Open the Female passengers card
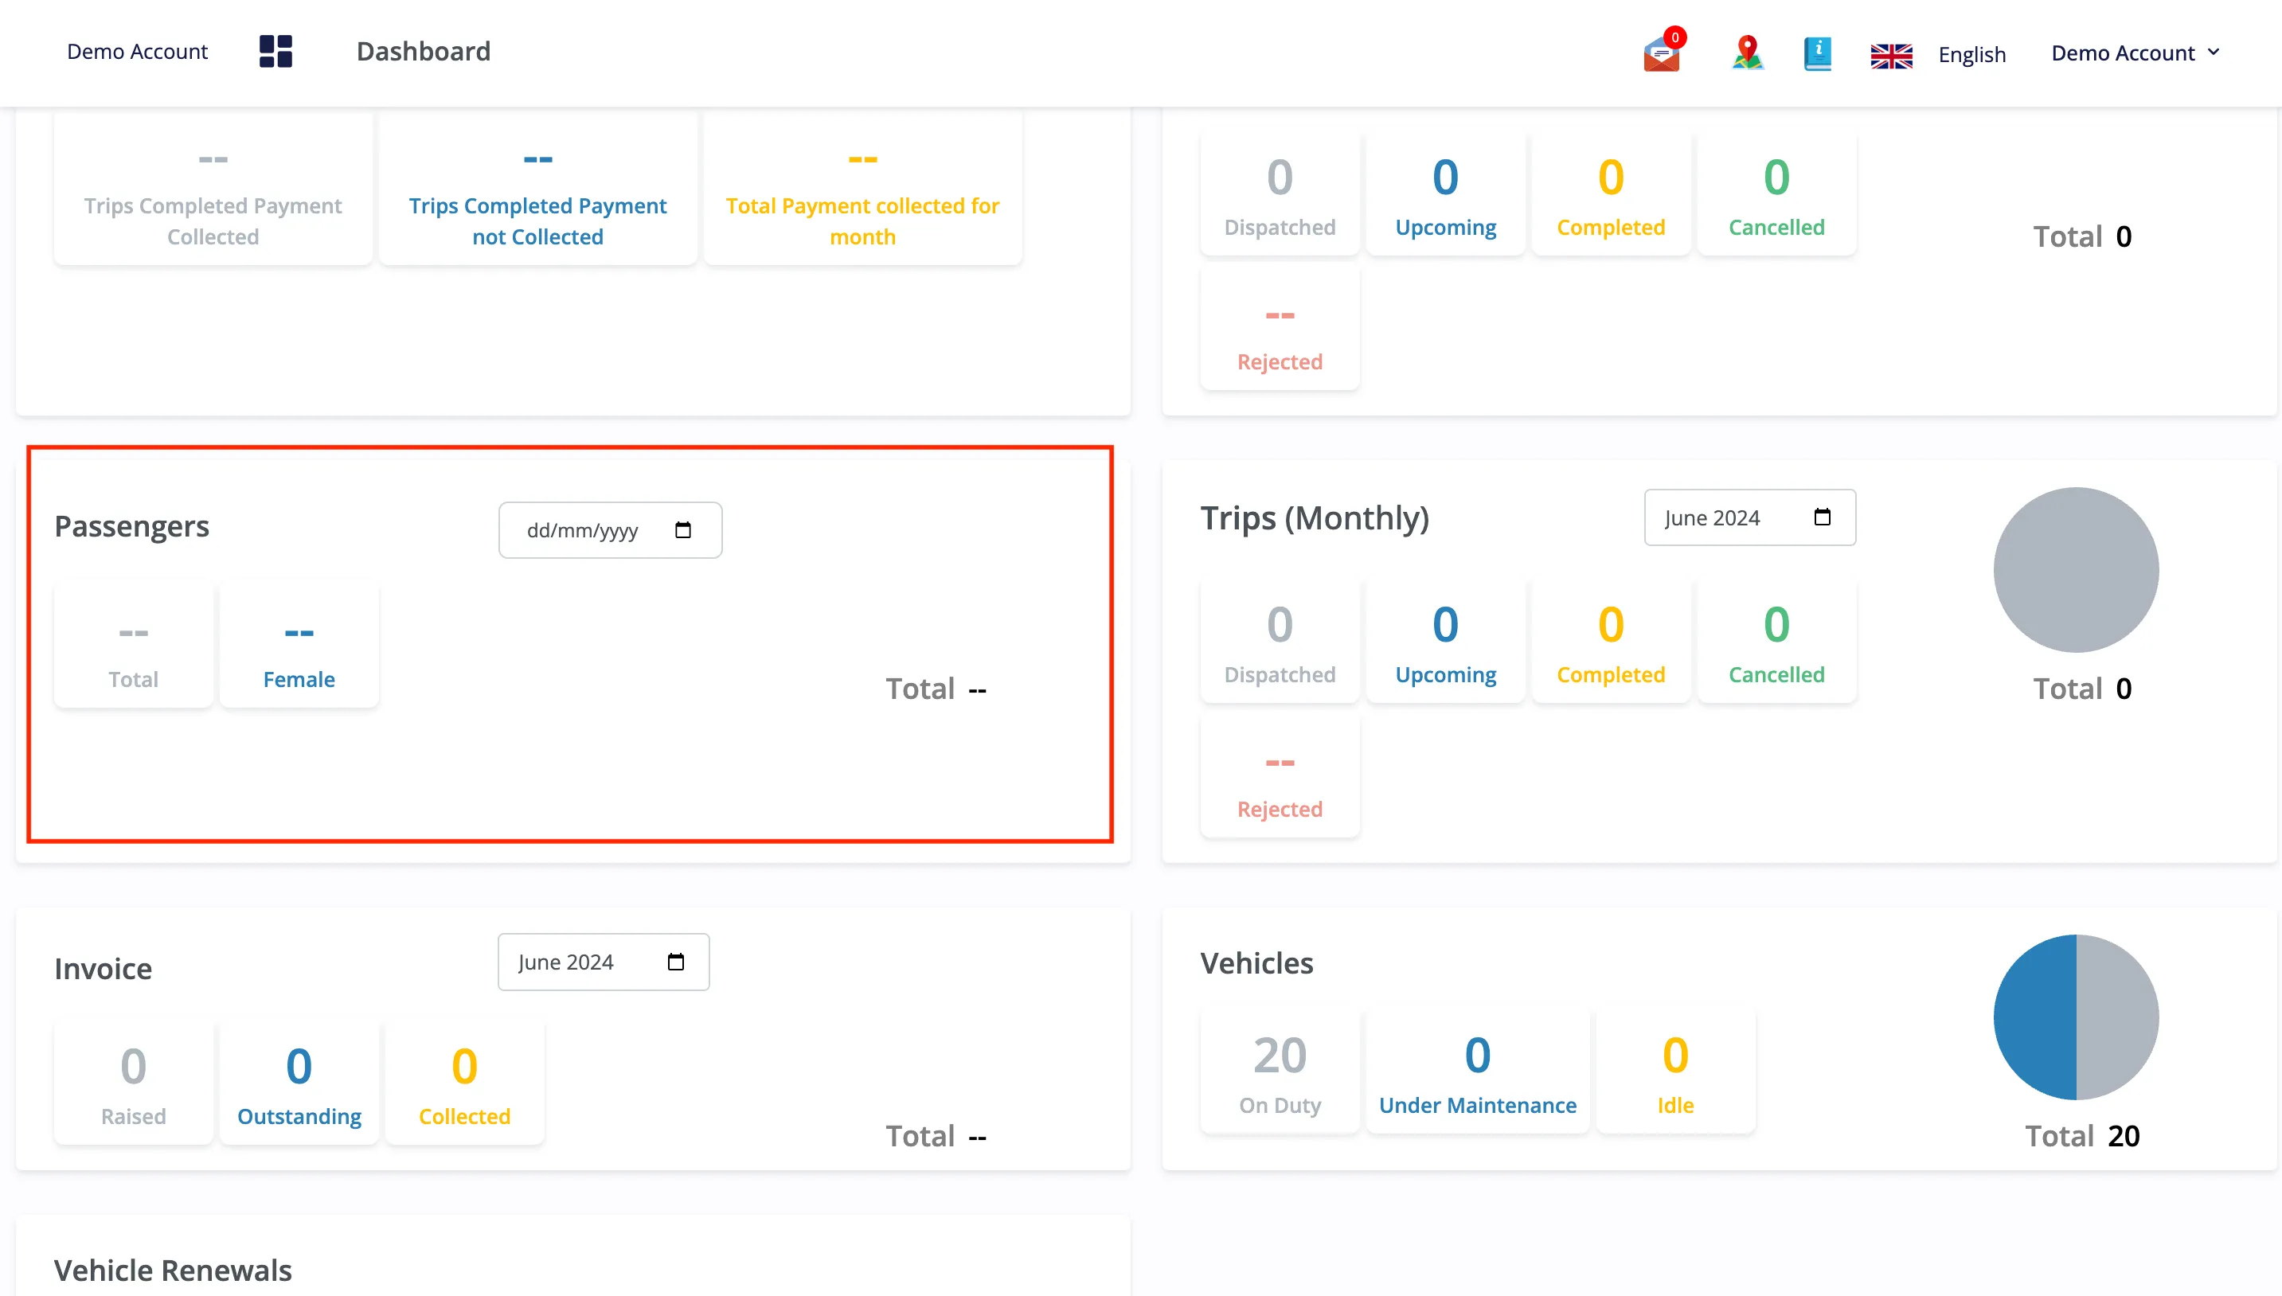Screen dimensions: 2282x1296 [x=299, y=645]
